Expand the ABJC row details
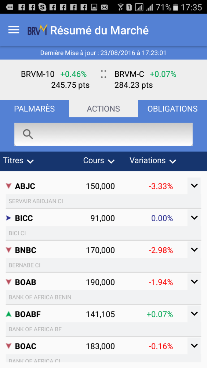 coord(194,186)
